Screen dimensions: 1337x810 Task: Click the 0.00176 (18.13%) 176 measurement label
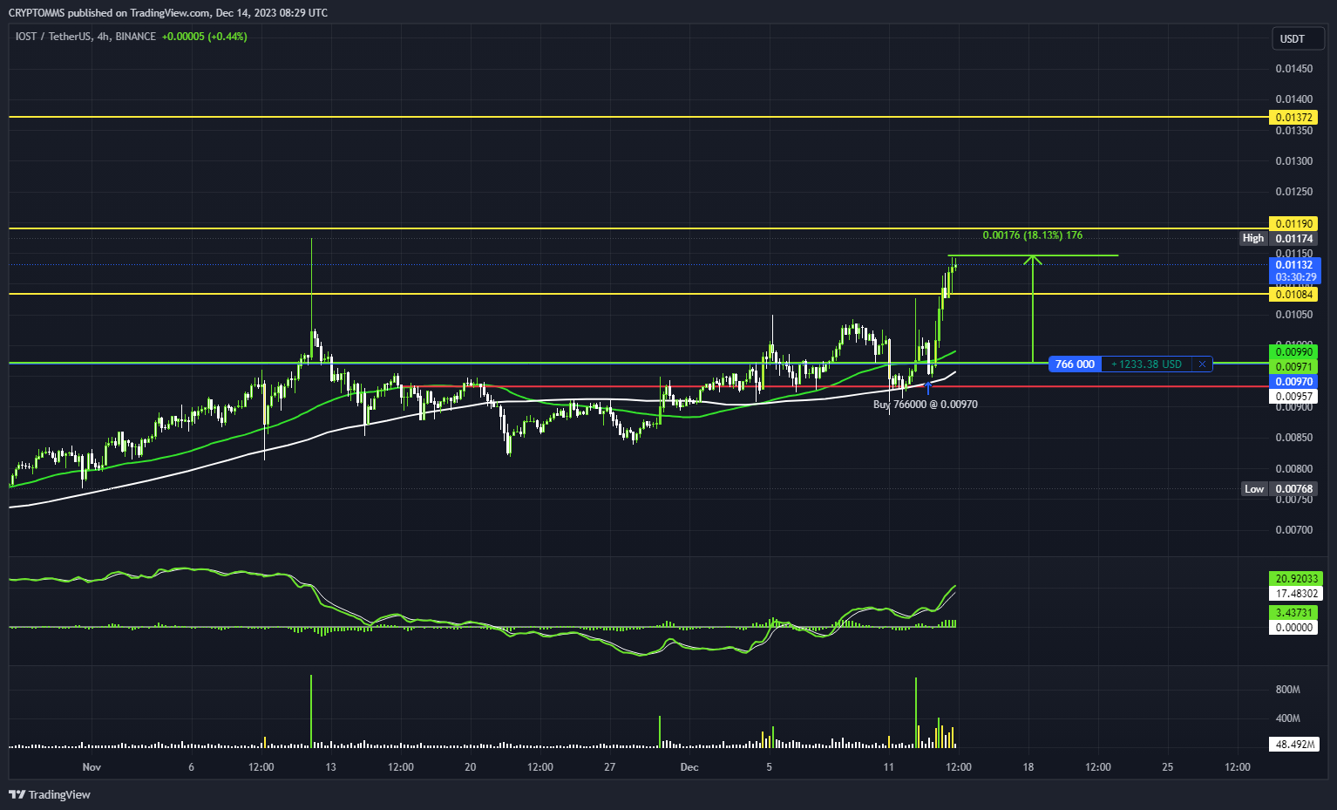coord(1032,235)
